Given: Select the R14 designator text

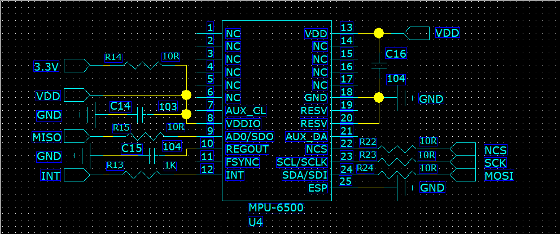Looking at the screenshot, I should pos(112,57).
